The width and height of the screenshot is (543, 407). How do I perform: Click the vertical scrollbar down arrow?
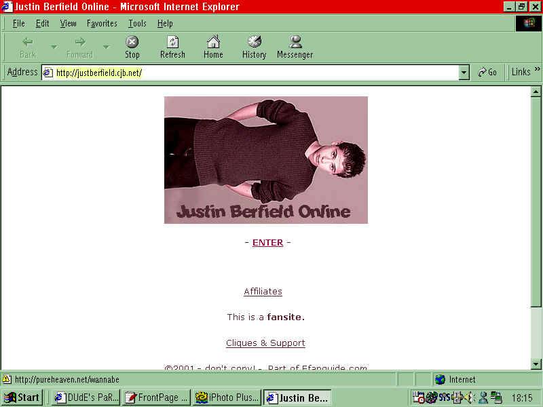pos(536,364)
